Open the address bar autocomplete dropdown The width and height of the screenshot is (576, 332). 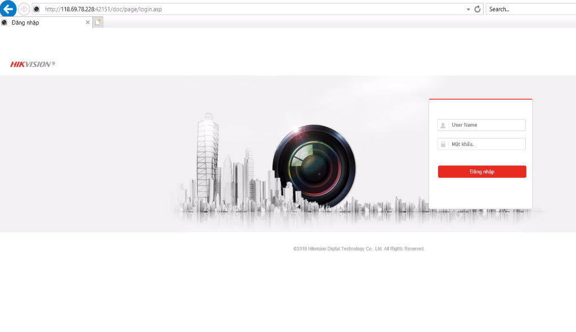click(467, 9)
